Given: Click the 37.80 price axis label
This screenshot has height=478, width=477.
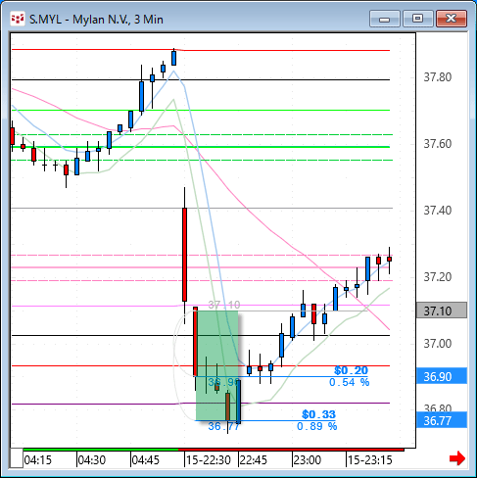Looking at the screenshot, I should 438,77.
